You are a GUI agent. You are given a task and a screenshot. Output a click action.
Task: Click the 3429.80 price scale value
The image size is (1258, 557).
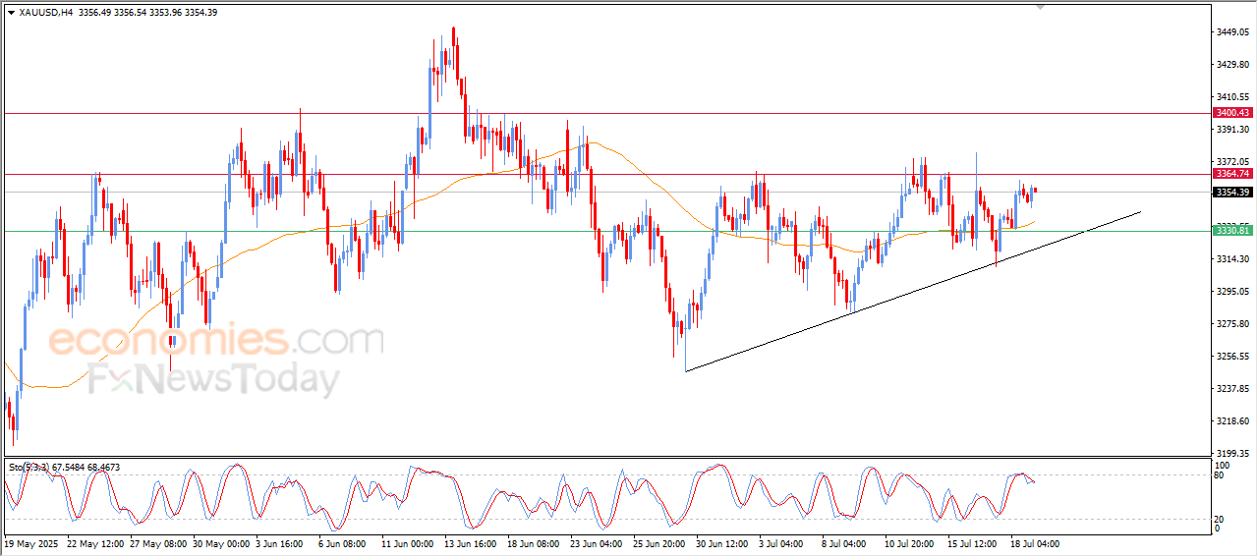coord(1233,65)
